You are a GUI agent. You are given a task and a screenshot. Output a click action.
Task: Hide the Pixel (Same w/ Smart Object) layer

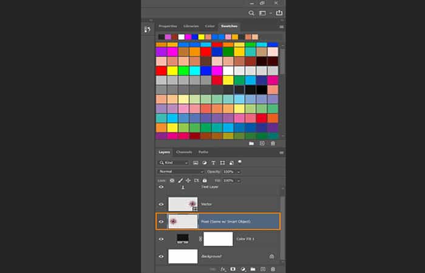click(x=161, y=221)
